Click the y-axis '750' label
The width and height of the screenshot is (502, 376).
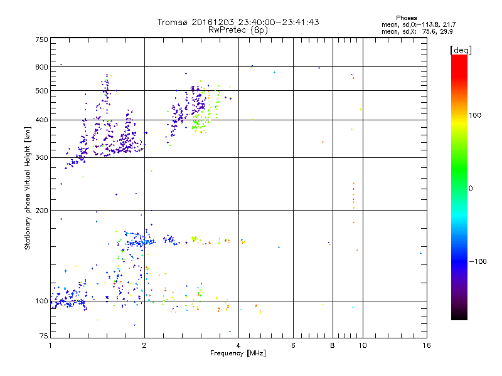click(x=41, y=39)
